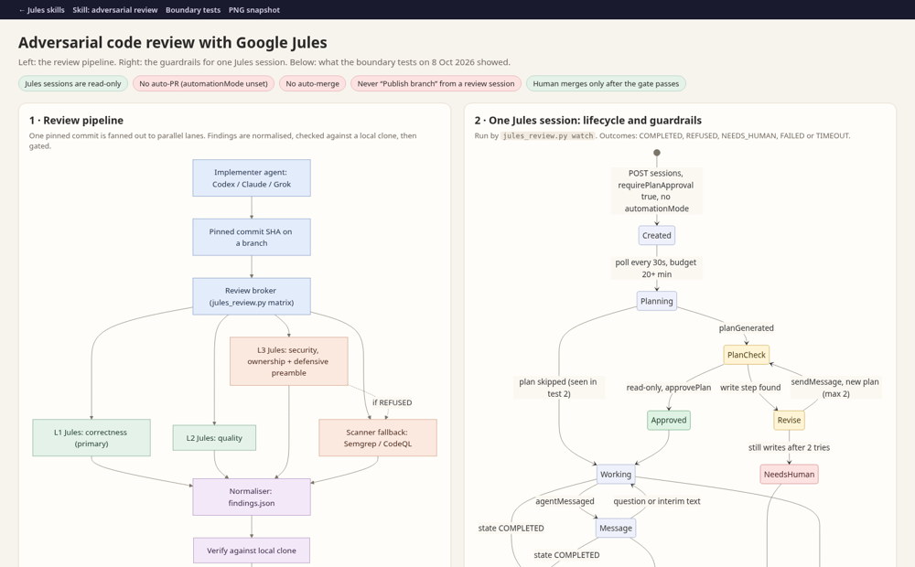
Task: Click the 'Never Publish branch' chip
Action: click(436, 83)
